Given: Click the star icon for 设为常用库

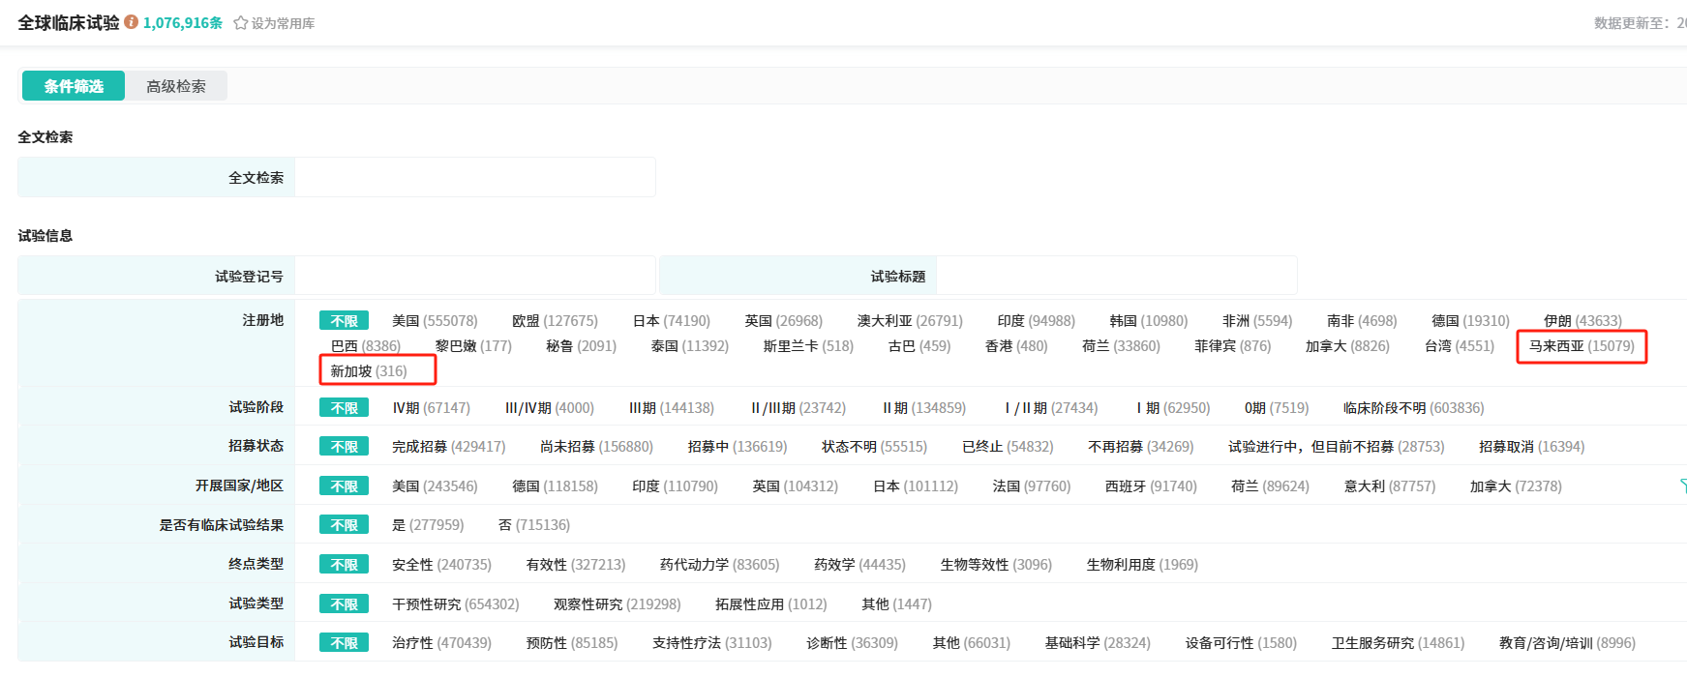Looking at the screenshot, I should pos(241,23).
